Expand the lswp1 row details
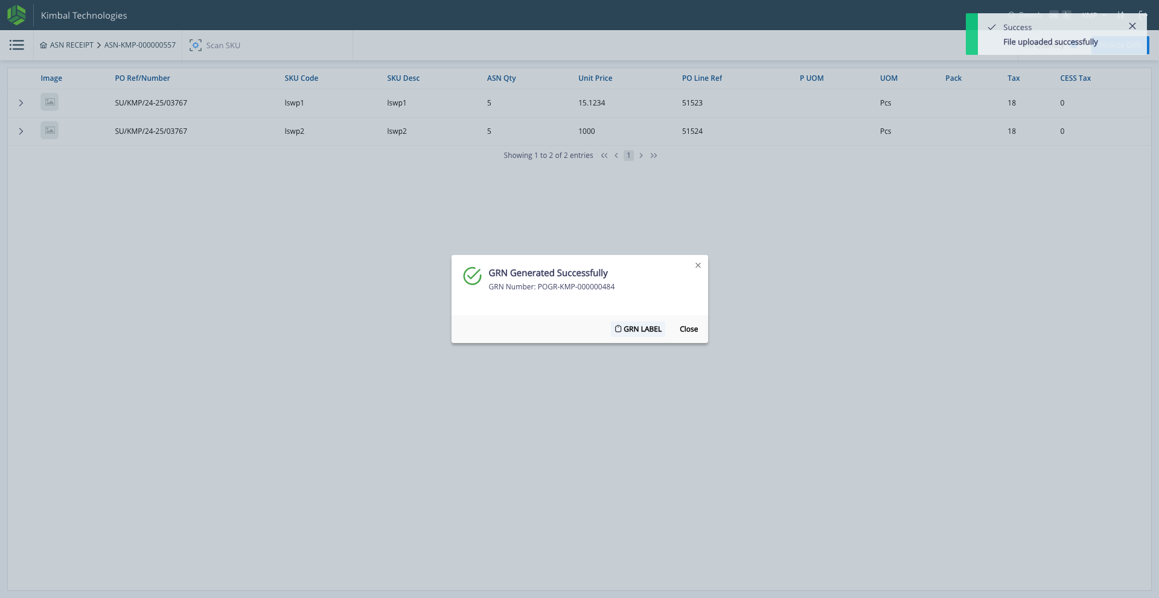Image resolution: width=1159 pixels, height=598 pixels. tap(21, 103)
